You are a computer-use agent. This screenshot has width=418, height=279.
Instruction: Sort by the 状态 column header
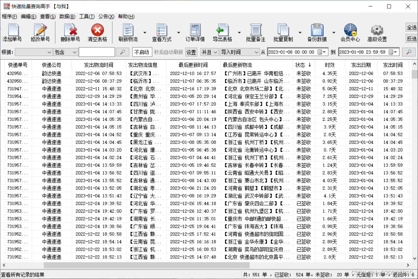(x=303, y=65)
